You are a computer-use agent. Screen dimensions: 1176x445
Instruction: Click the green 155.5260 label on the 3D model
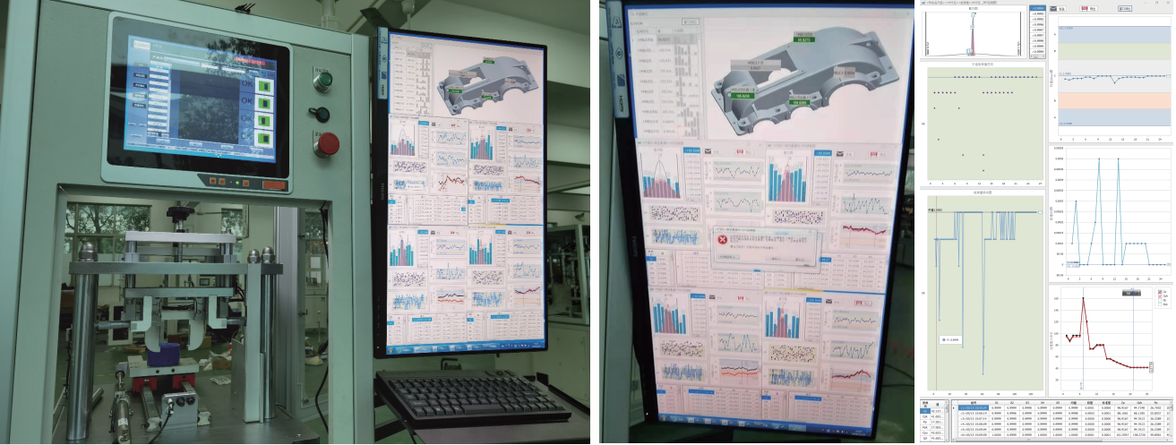(x=798, y=102)
